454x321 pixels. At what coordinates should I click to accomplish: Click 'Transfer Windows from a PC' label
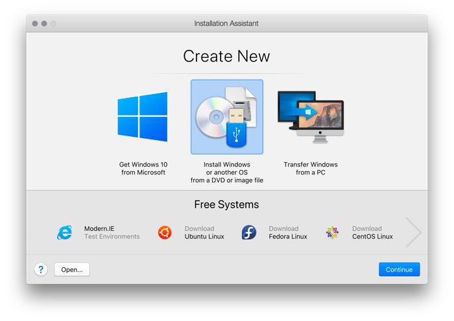311,169
